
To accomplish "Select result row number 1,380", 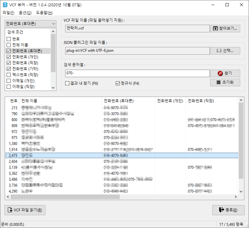I will [x=122, y=144].
